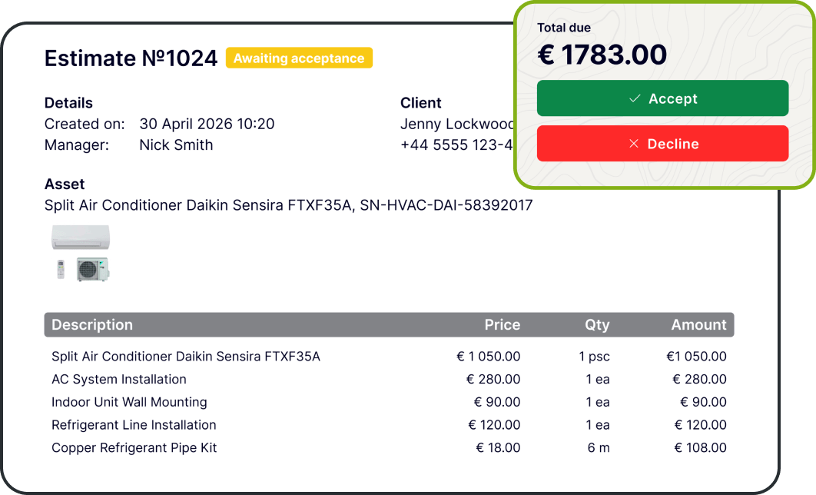Click the € 1783.00 total due amount
Viewport: 816px width, 495px height.
pyautogui.click(x=602, y=55)
